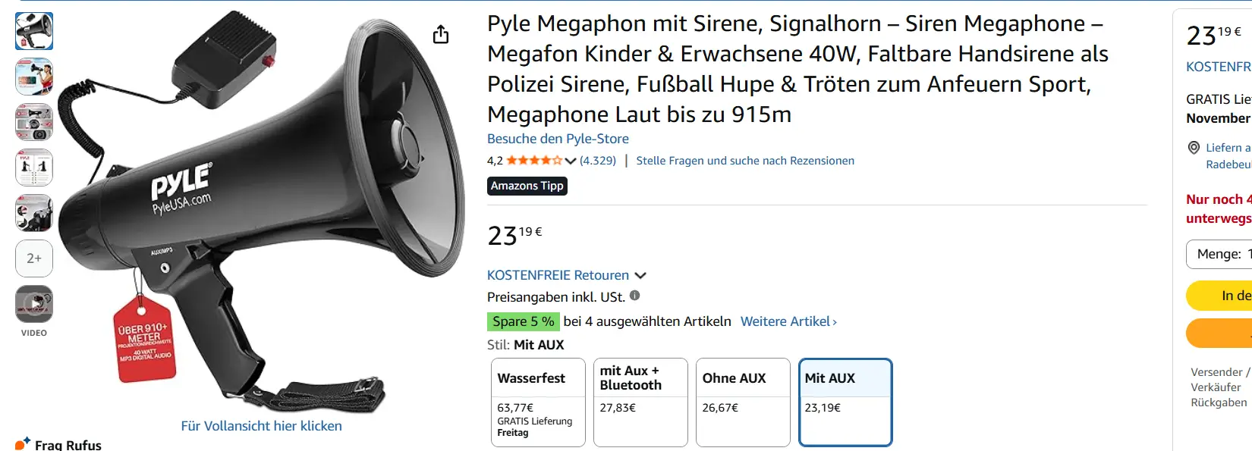This screenshot has width=1252, height=451.
Task: Choose the Wasserfest style option
Action: 538,402
